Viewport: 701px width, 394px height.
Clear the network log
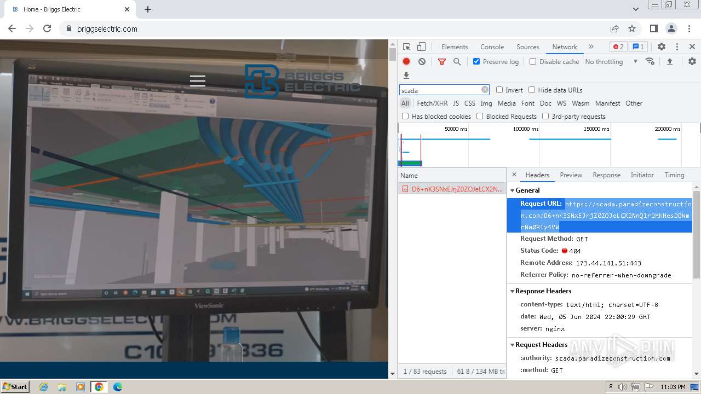click(x=422, y=62)
